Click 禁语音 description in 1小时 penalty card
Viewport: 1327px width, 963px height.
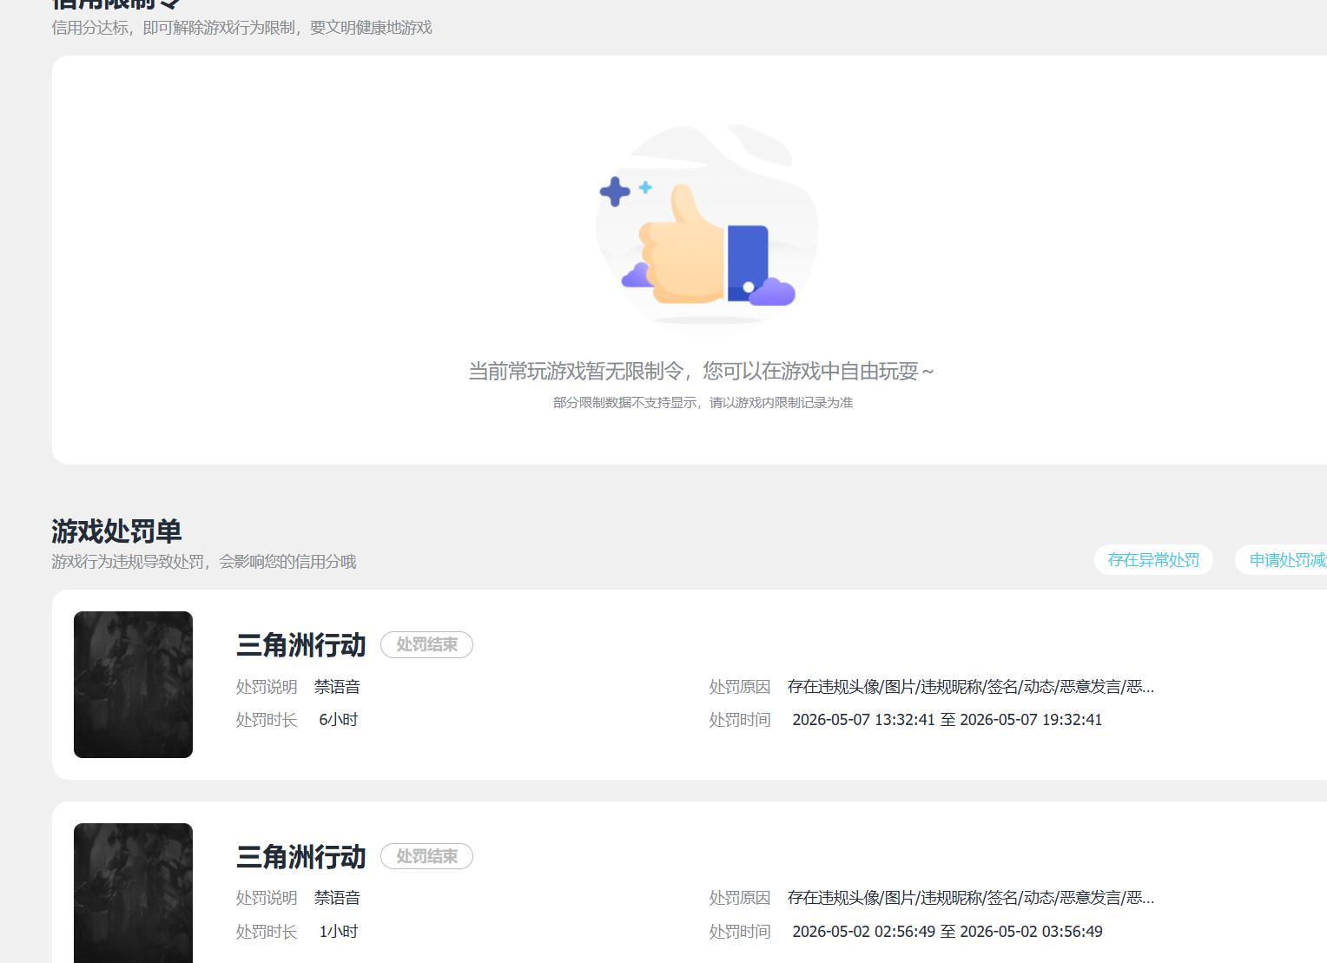coord(337,898)
